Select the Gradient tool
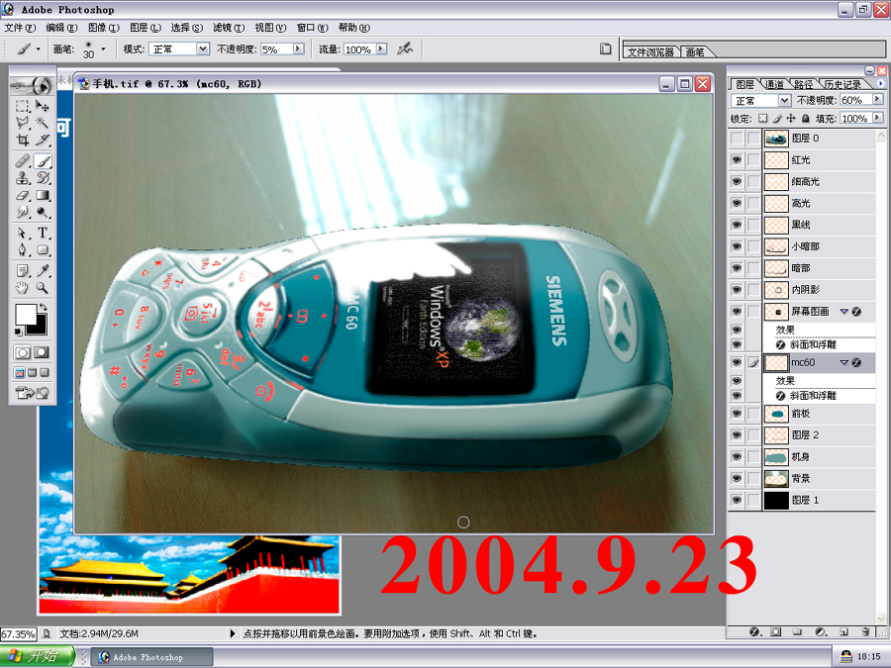Viewport: 891px width, 668px height. pyautogui.click(x=42, y=195)
